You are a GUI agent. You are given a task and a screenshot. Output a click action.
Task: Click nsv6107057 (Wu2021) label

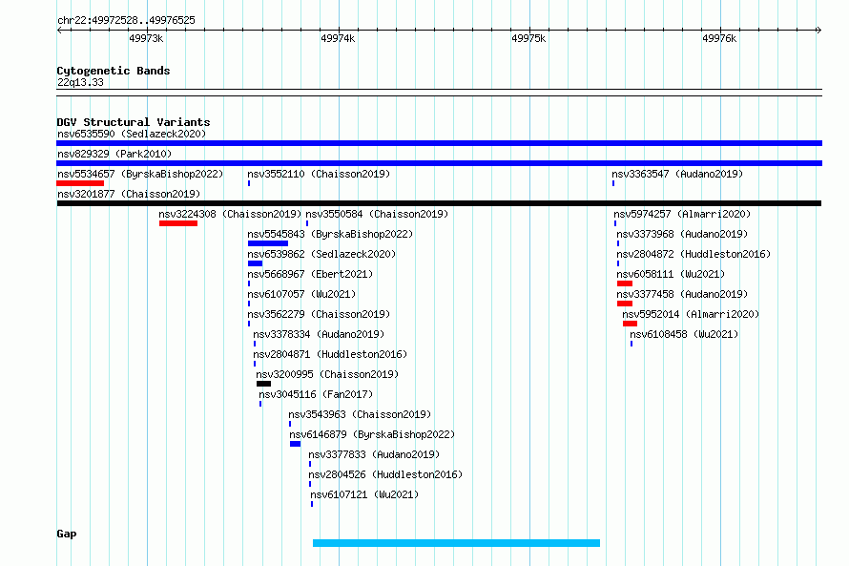click(301, 294)
